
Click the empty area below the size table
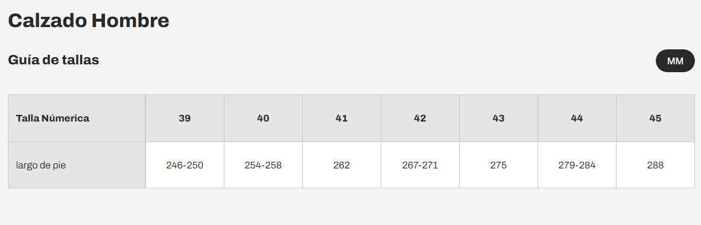coord(350,207)
